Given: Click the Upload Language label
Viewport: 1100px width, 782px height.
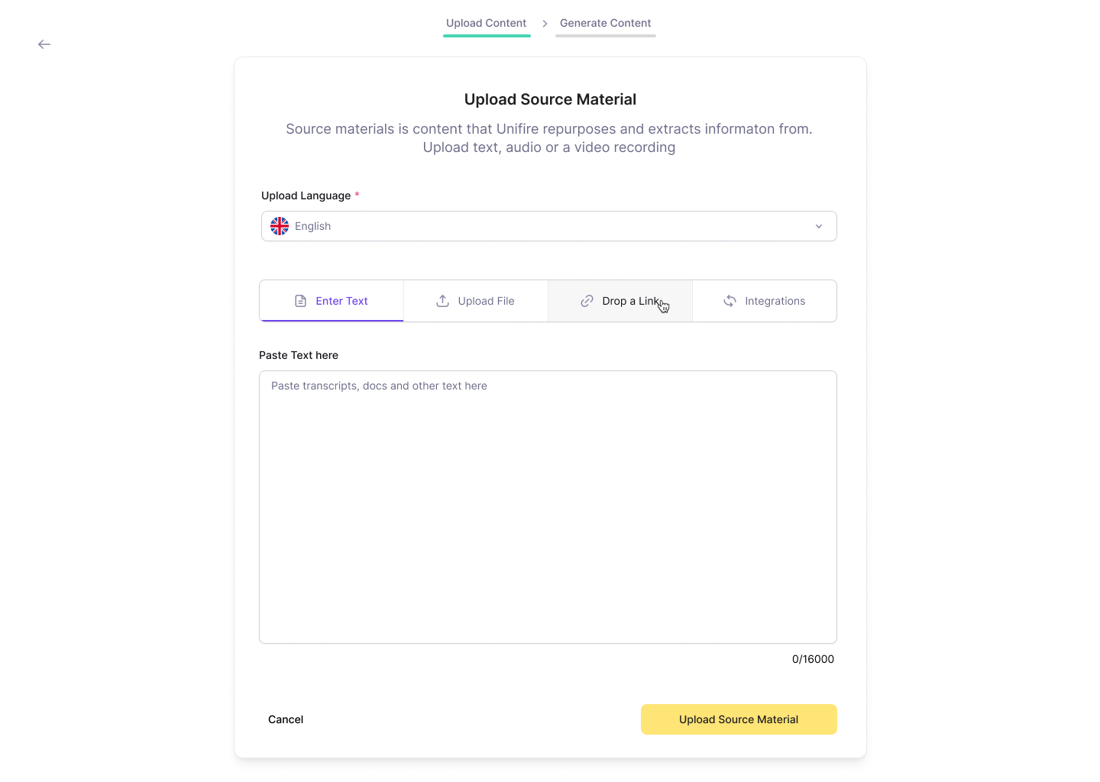Looking at the screenshot, I should 306,195.
